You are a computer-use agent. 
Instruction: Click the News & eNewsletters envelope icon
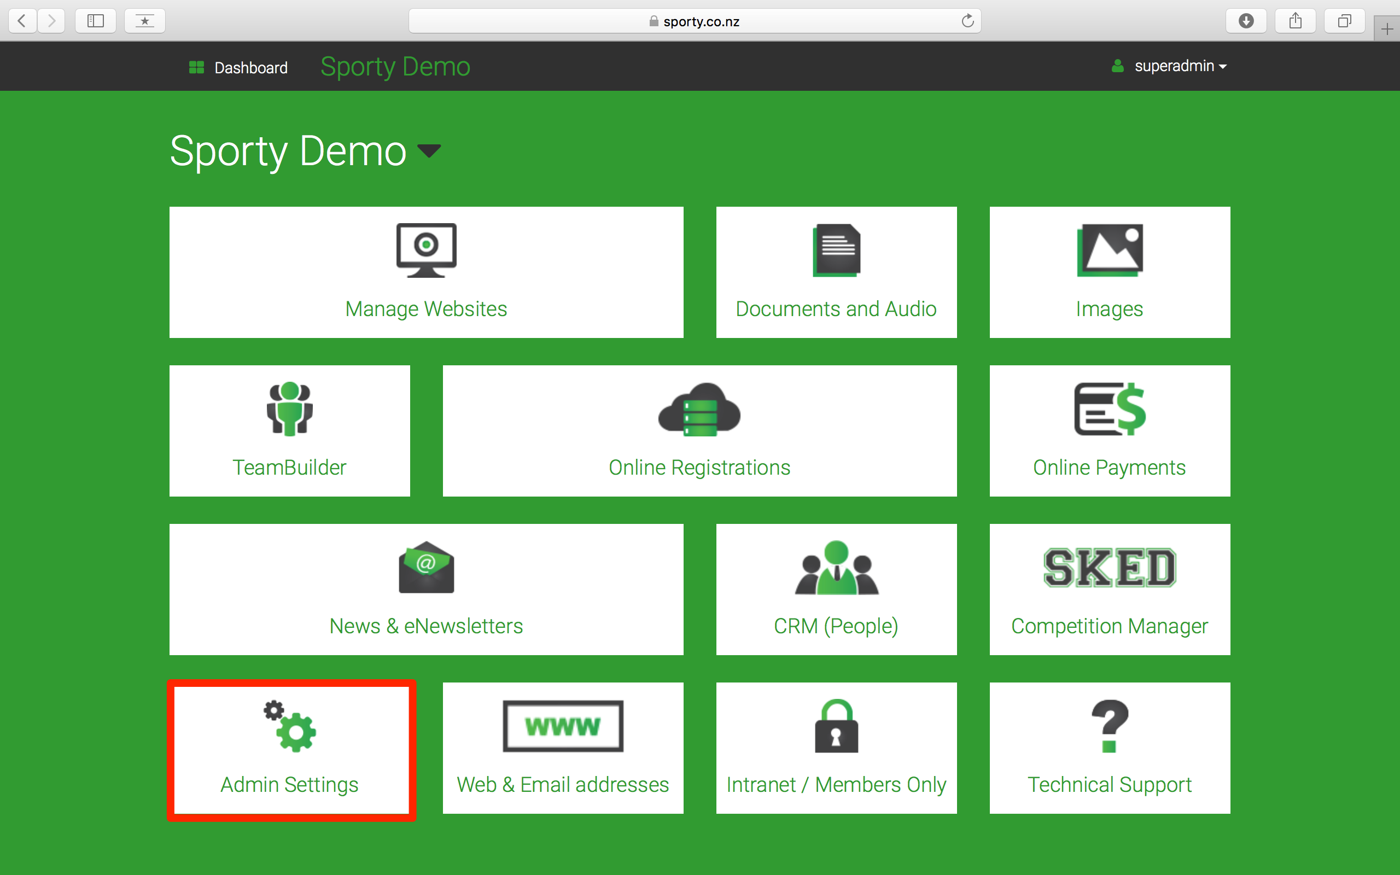click(427, 567)
